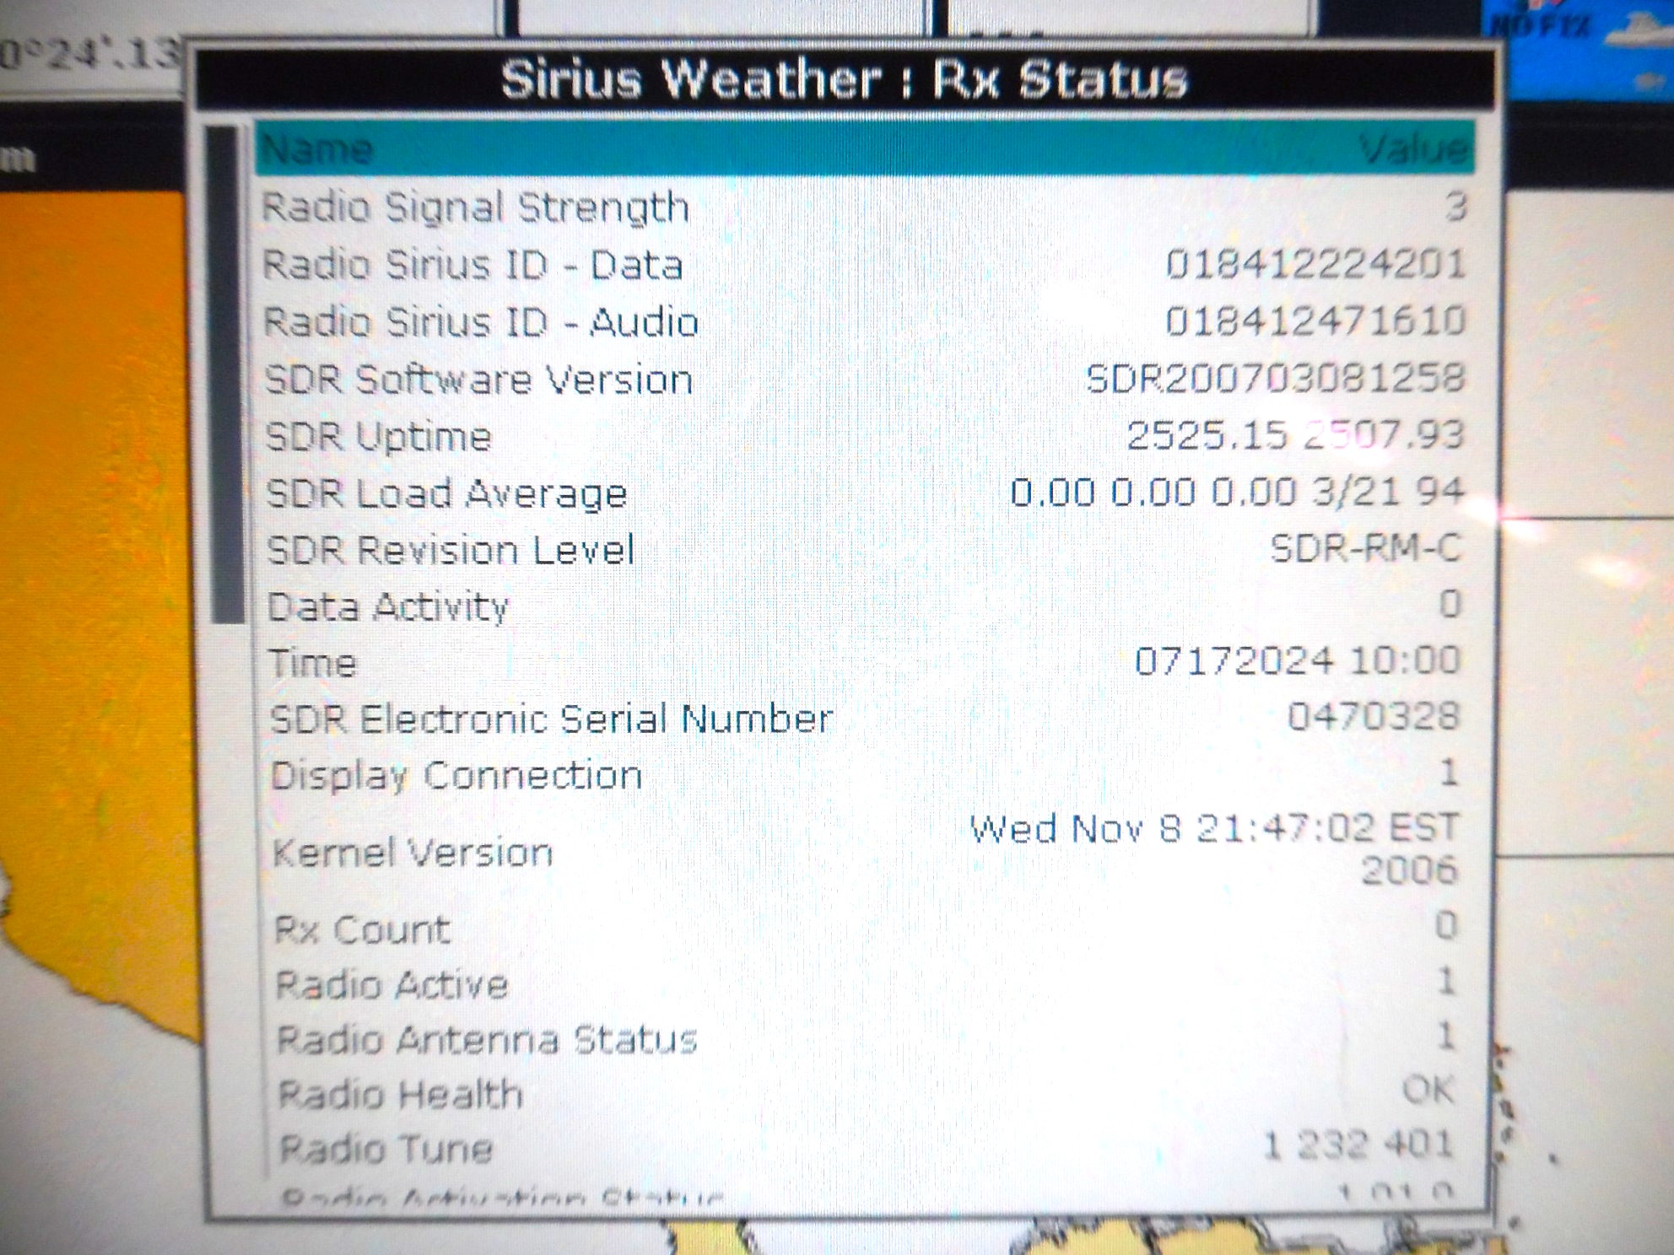Select the SDR Revision Level label
Image resolution: width=1674 pixels, height=1255 pixels.
[x=451, y=552]
